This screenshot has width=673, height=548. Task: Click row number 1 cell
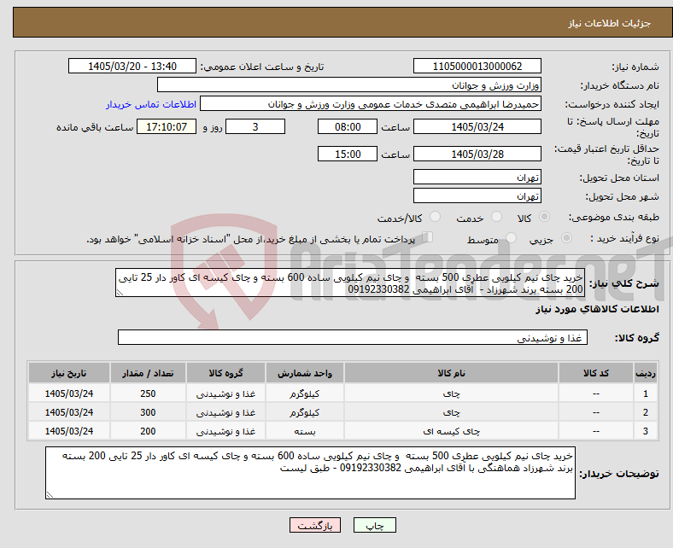(645, 394)
